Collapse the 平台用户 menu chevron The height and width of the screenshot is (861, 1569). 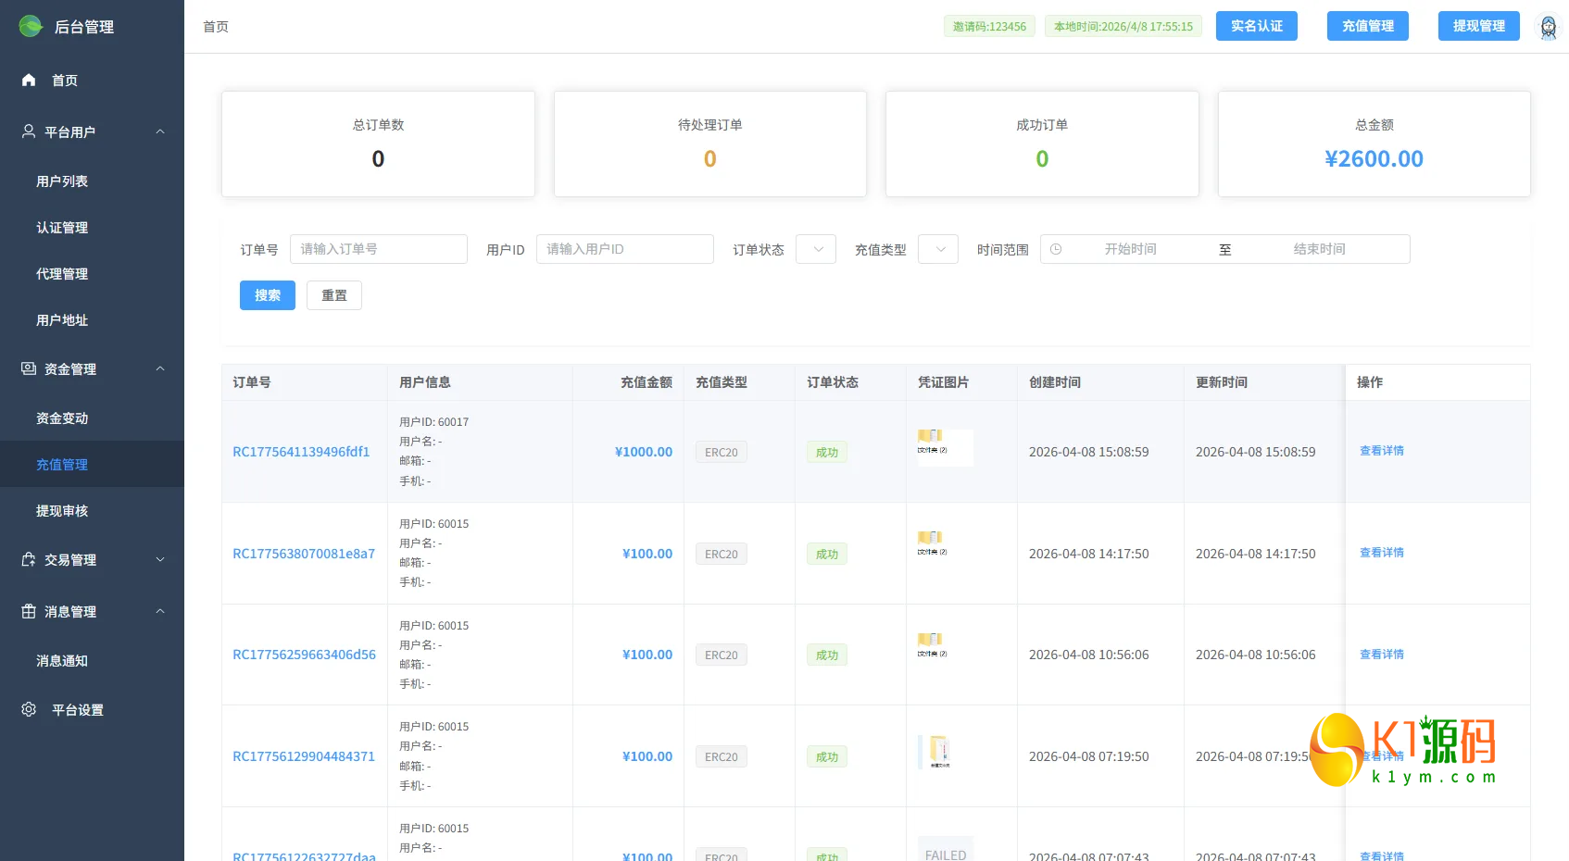pyautogui.click(x=160, y=131)
